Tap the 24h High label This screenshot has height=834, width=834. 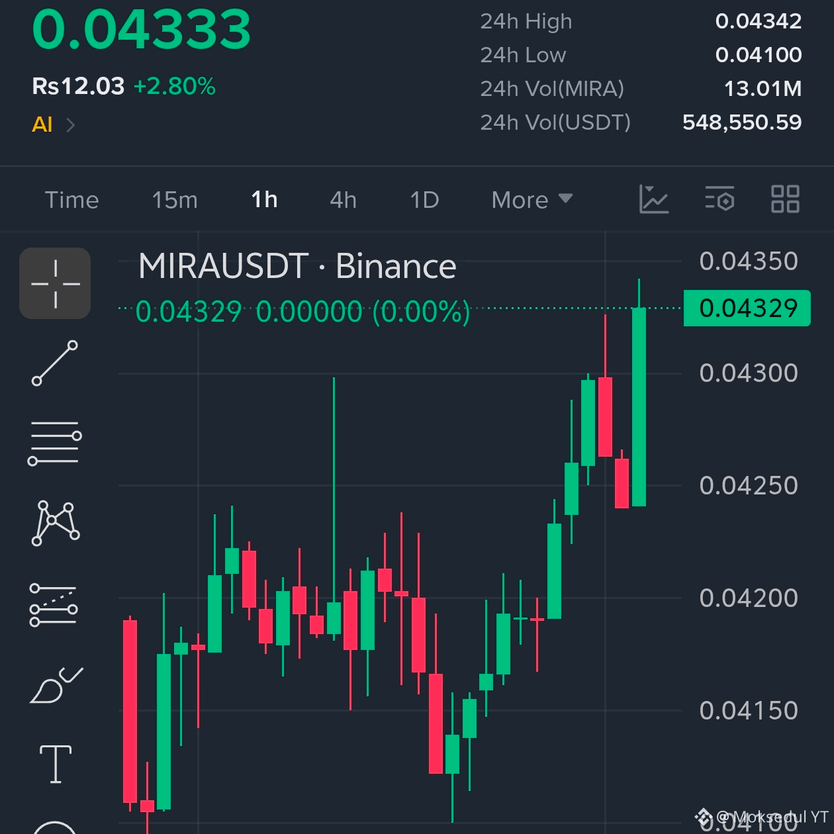[526, 22]
